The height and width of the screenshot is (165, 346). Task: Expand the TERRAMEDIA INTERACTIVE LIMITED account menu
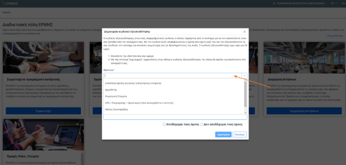(x=300, y=3)
